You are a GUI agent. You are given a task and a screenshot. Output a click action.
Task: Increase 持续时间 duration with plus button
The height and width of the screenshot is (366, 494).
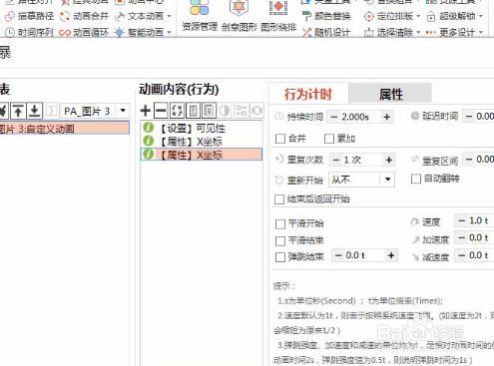click(x=386, y=117)
